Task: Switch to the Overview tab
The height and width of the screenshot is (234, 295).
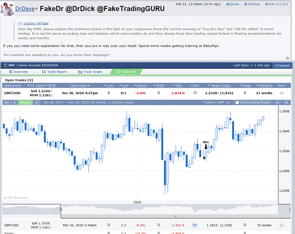Action: tap(18, 72)
